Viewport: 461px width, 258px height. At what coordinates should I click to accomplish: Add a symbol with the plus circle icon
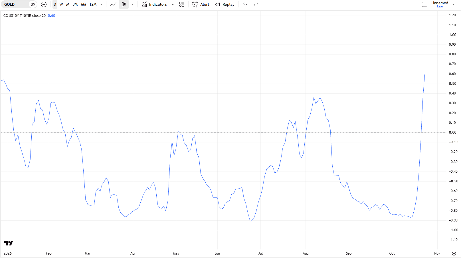tap(44, 4)
